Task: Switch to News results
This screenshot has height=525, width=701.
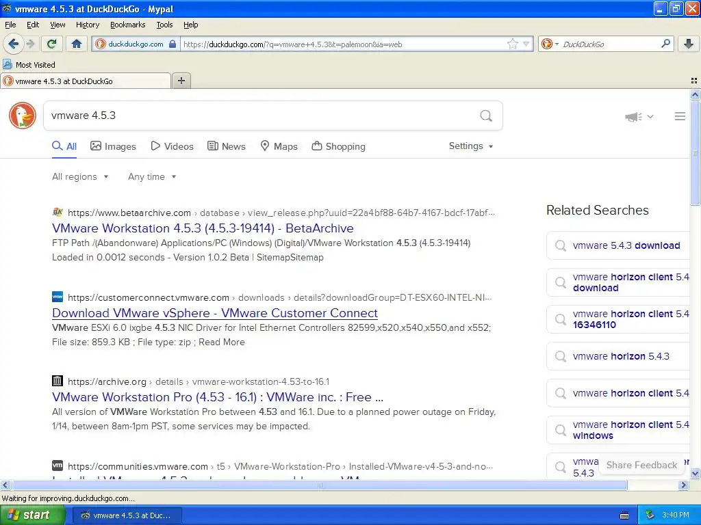Action: [x=227, y=146]
